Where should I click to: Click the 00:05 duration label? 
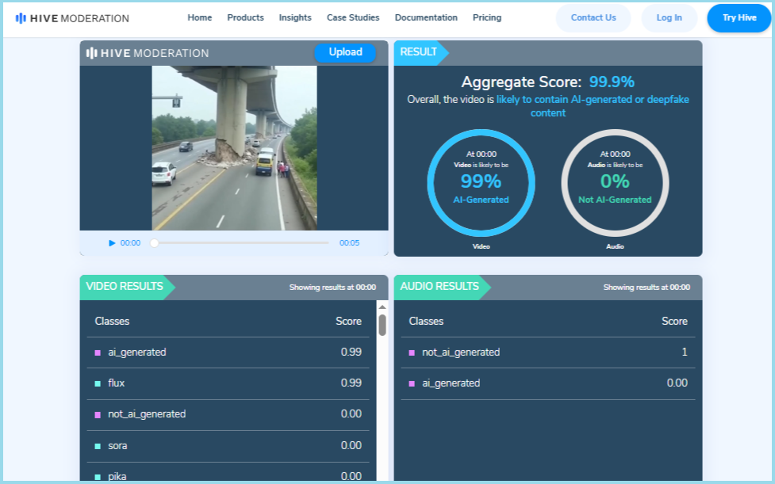[x=350, y=242]
